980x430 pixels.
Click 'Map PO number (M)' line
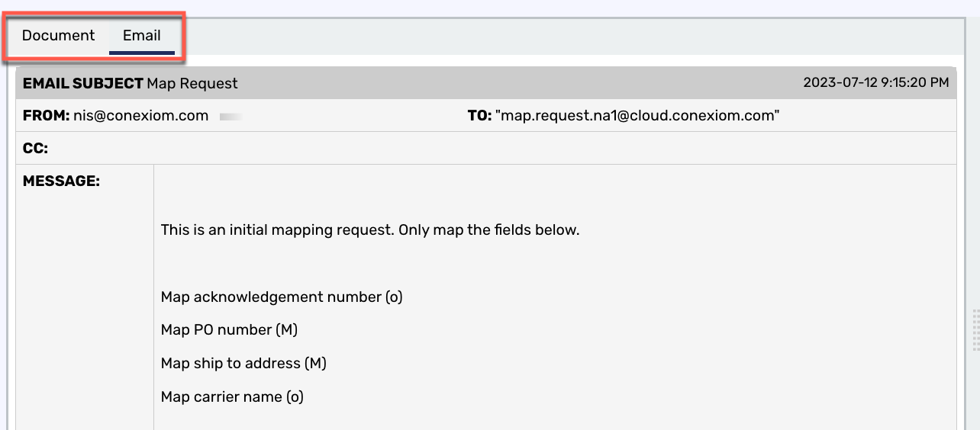pos(229,330)
